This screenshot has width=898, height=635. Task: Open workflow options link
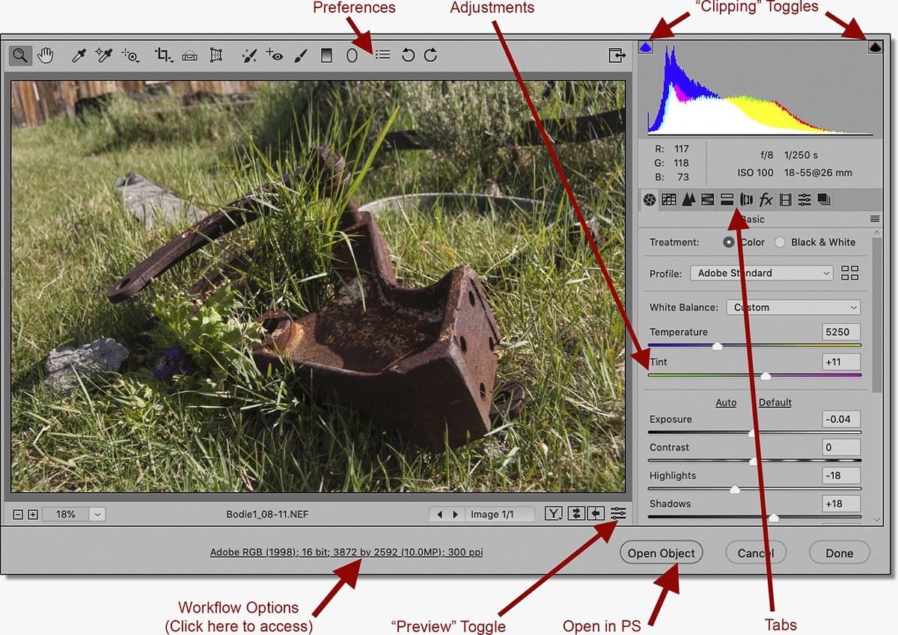pos(346,553)
